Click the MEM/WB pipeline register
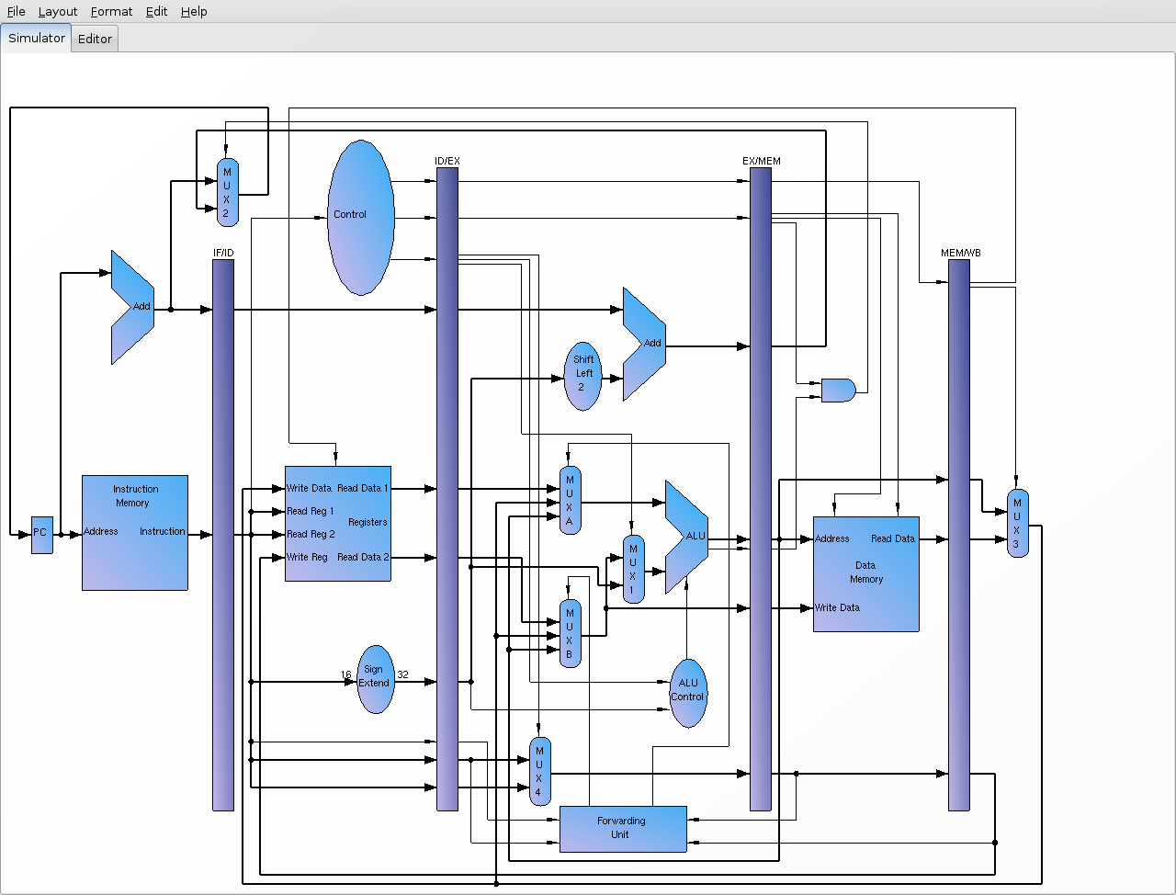This screenshot has height=895, width=1176. [959, 535]
